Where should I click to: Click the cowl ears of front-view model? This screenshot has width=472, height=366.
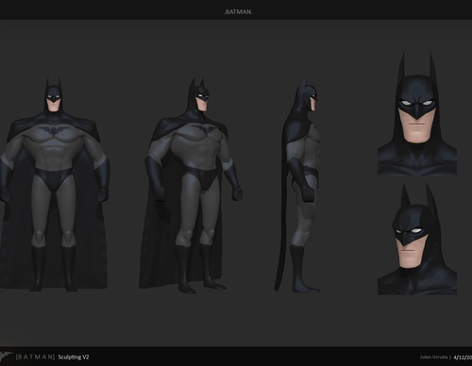pyautogui.click(x=53, y=83)
